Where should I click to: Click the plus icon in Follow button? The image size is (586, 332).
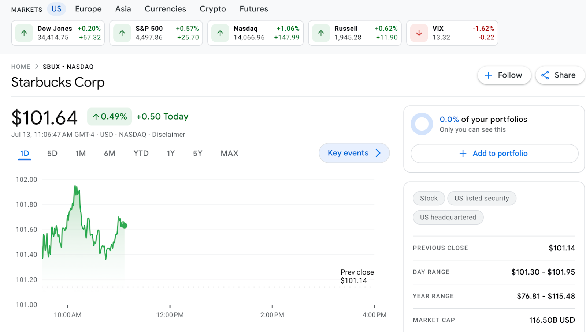(489, 75)
